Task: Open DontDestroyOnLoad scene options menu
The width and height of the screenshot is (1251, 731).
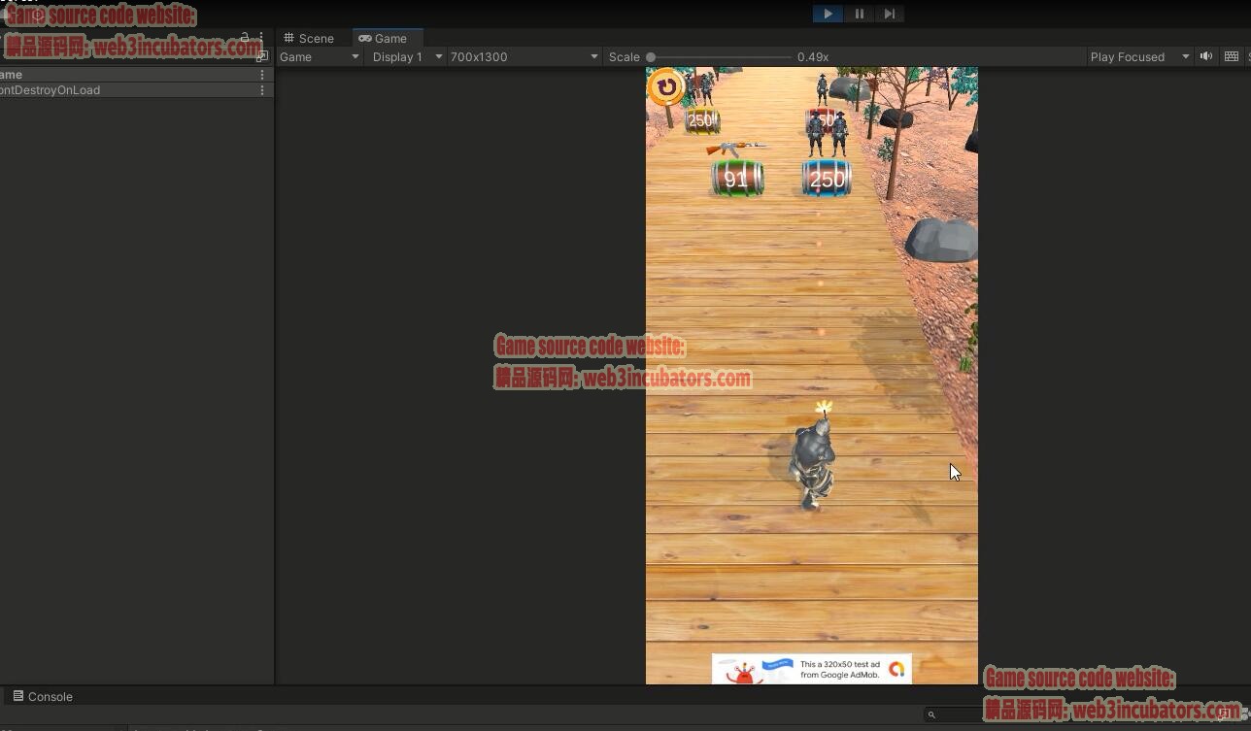Action: 261,90
